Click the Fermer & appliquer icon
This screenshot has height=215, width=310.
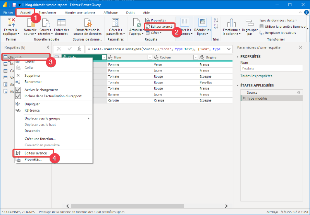(x=11, y=23)
